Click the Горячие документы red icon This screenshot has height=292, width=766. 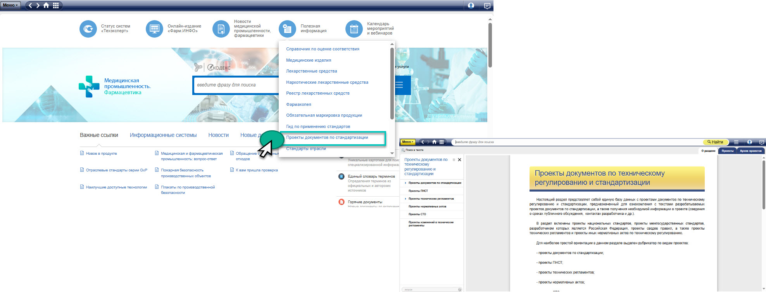coord(342,202)
